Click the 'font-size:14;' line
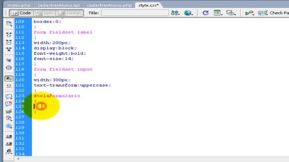This screenshot has height=162, width=289. 54,59
